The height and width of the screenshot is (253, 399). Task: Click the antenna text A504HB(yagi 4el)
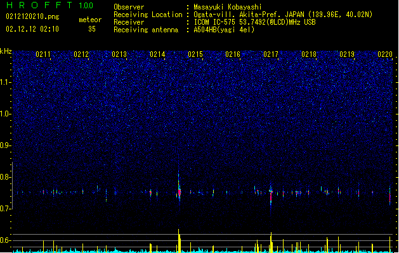224,30
